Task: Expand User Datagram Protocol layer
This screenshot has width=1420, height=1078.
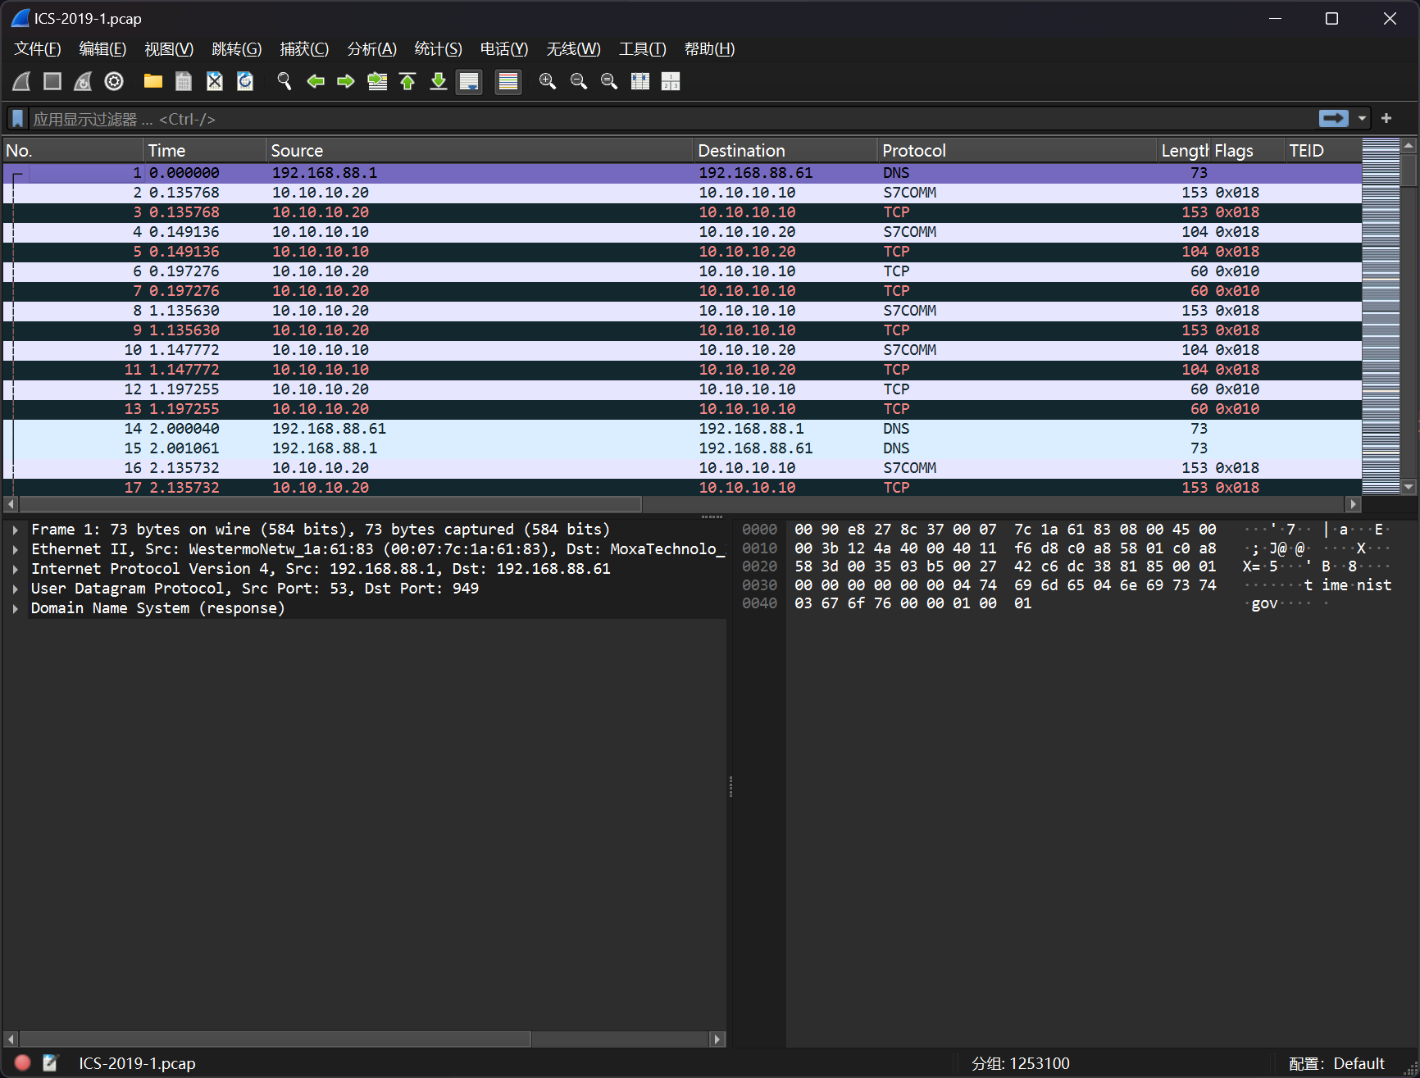Action: pyautogui.click(x=16, y=589)
